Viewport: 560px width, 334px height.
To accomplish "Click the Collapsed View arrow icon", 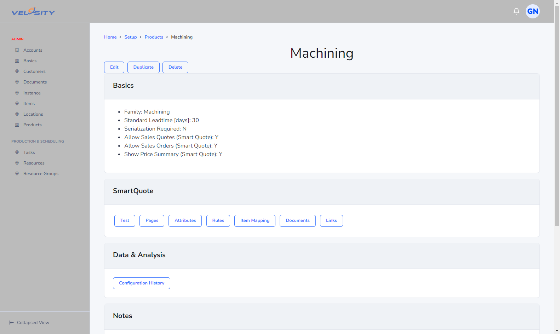I will 11,323.
